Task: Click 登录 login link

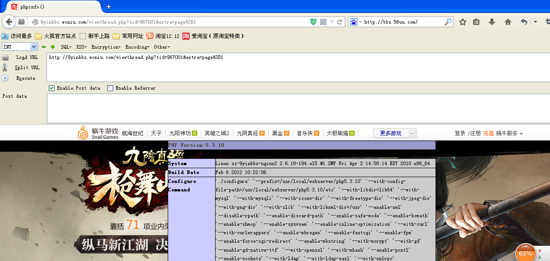Action: 460,133
